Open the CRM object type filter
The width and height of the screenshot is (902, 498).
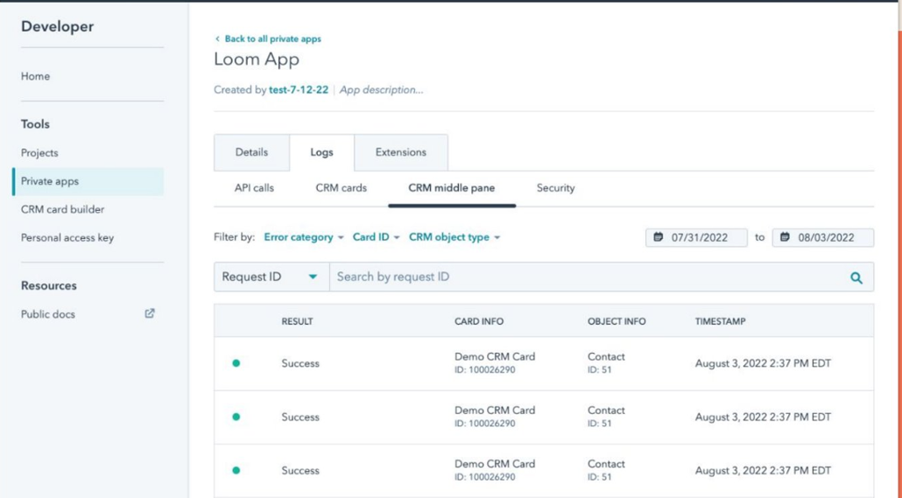pos(455,237)
